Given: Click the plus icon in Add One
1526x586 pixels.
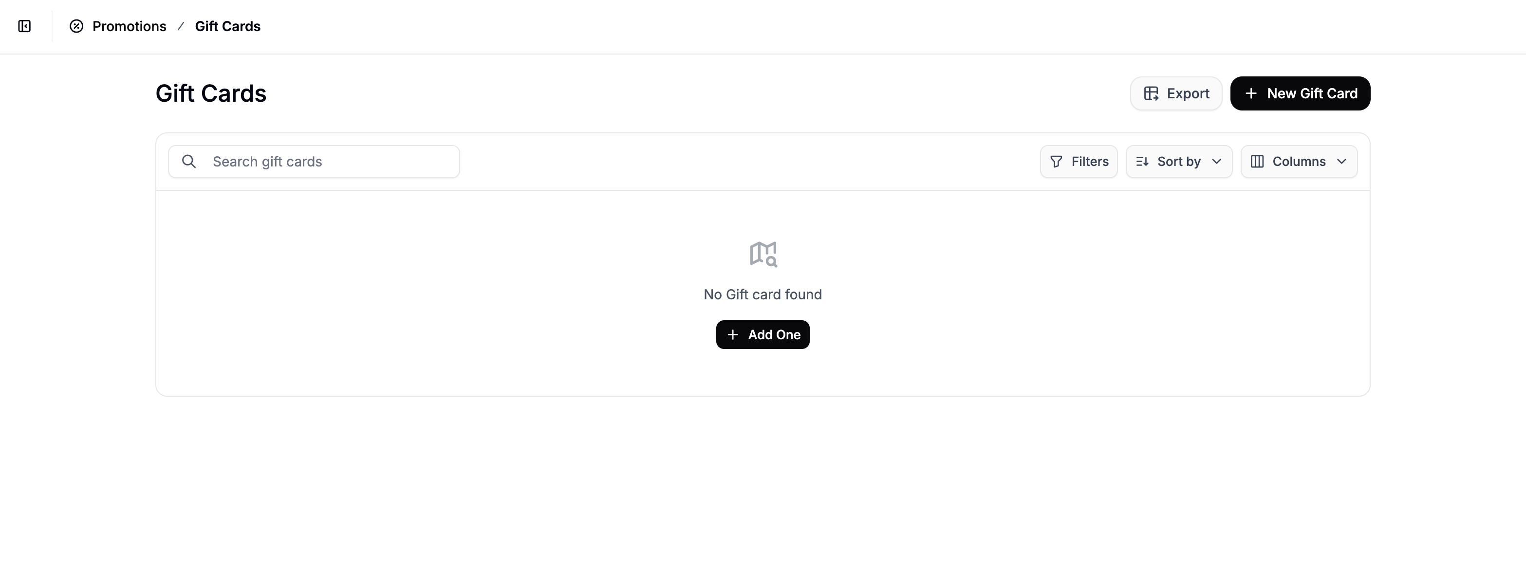Looking at the screenshot, I should pos(733,335).
